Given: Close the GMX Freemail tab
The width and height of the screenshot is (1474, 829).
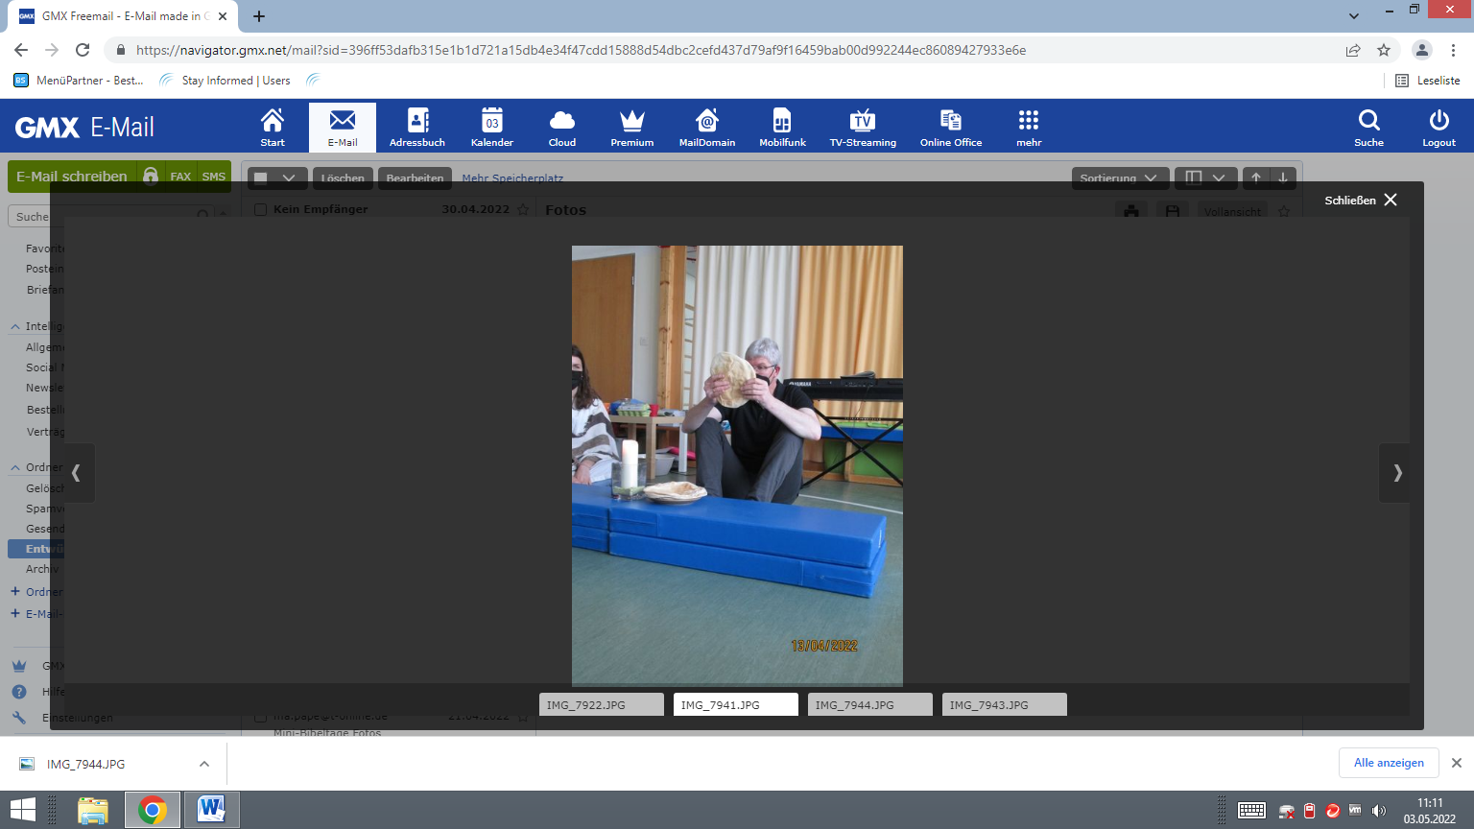Looking at the screenshot, I should pos(223,16).
